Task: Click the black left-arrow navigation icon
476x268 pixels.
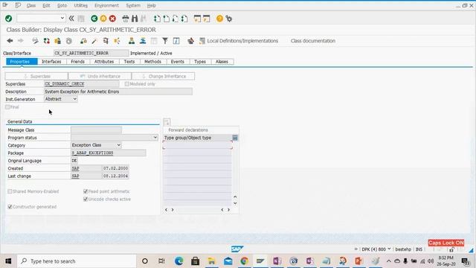Action: [x=10, y=41]
